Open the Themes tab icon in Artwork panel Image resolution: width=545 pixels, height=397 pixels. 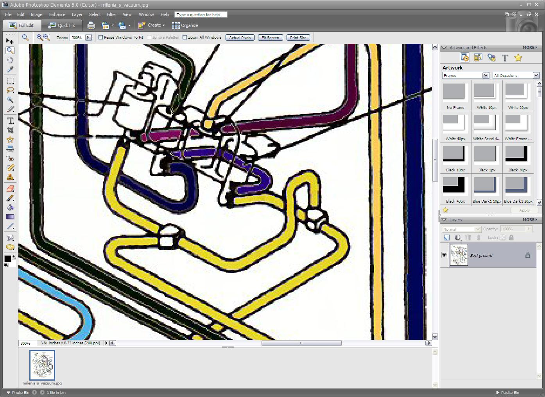coord(478,58)
